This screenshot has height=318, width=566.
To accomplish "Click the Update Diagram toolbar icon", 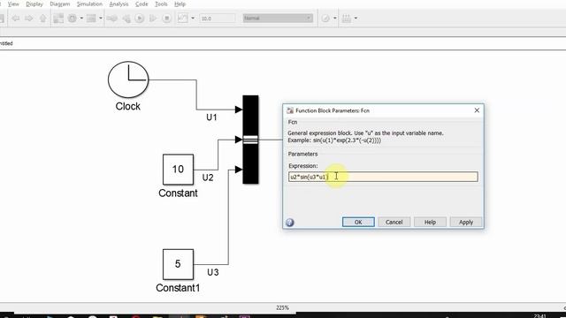I will [112, 18].
